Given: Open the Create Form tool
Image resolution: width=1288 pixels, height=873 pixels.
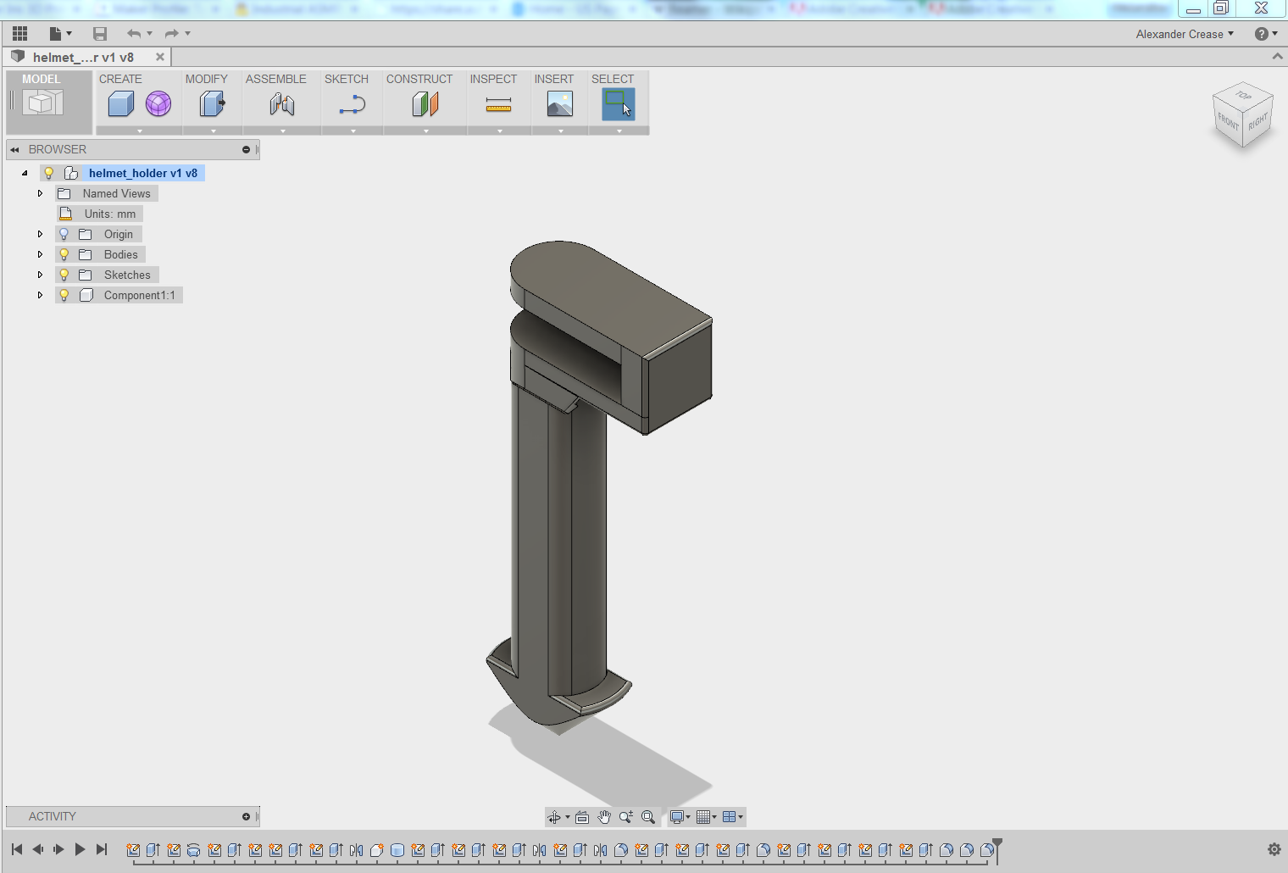Looking at the screenshot, I should [x=158, y=103].
